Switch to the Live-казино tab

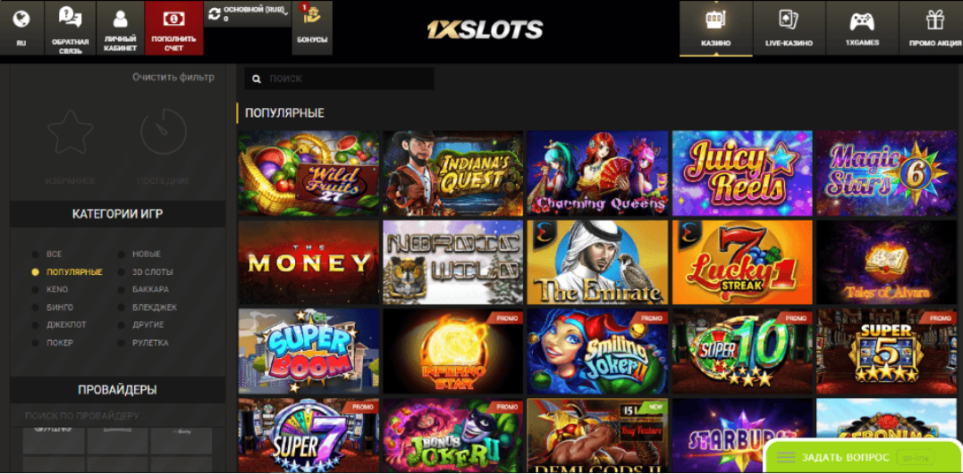pos(789,29)
